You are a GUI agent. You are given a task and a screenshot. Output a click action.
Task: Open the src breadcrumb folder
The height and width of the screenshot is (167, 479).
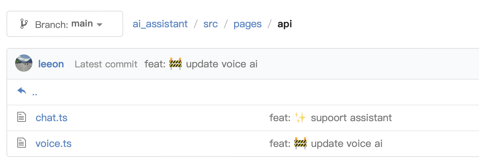tap(210, 24)
